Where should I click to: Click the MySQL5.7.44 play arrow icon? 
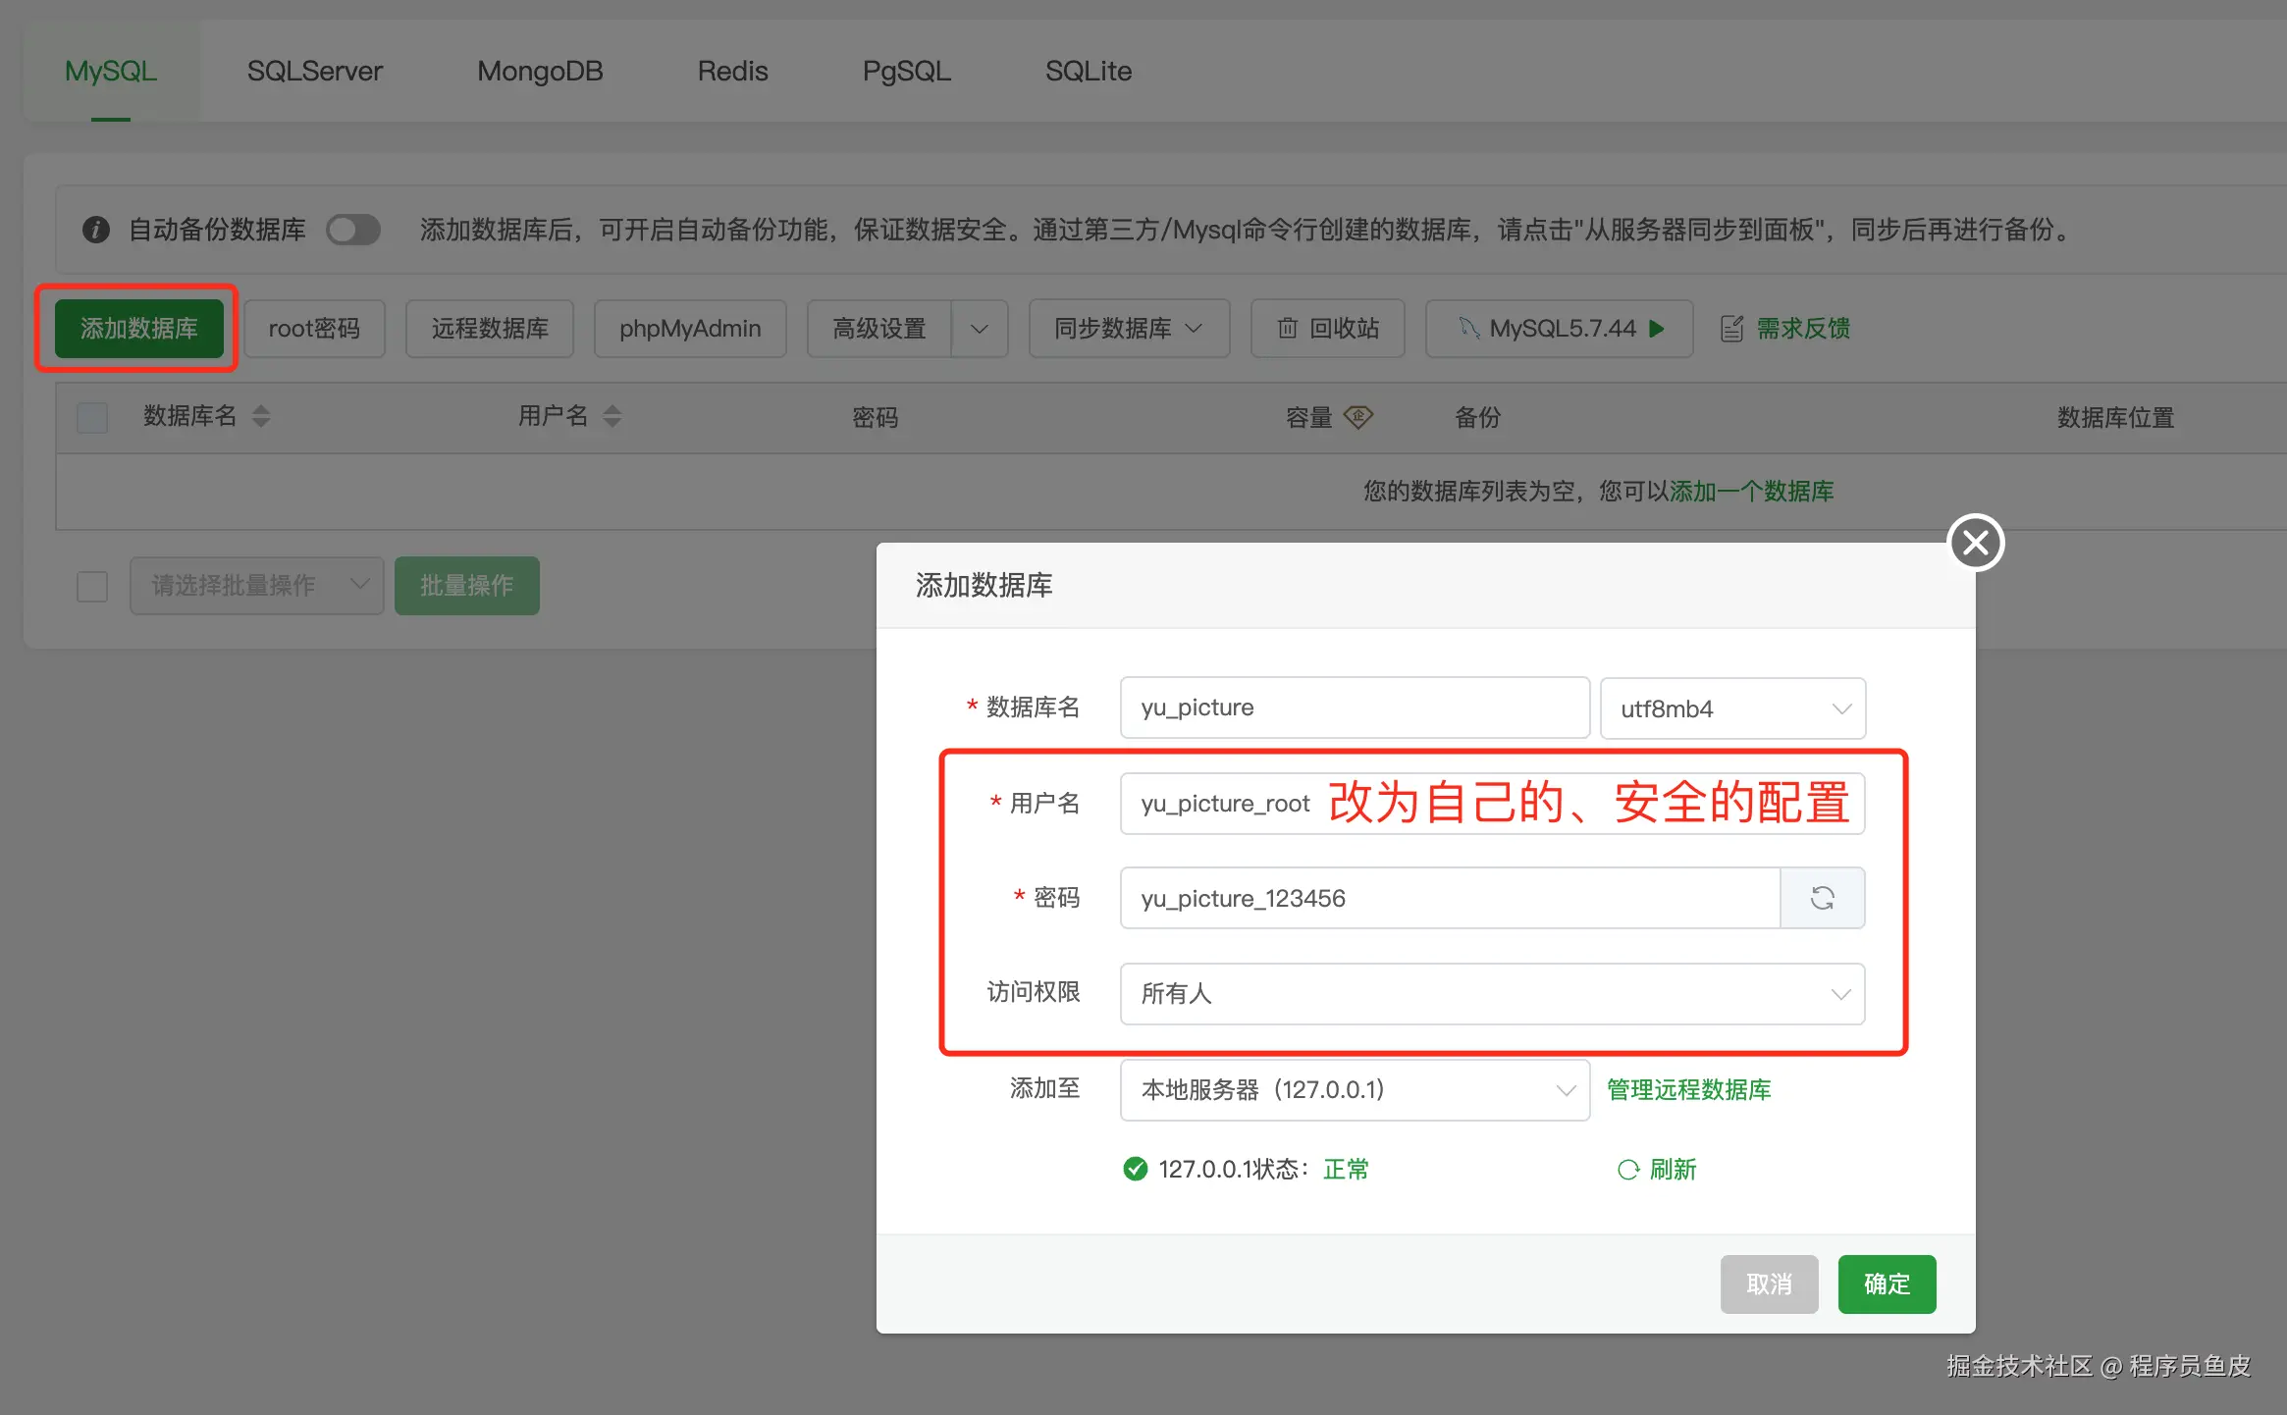click(x=1658, y=329)
